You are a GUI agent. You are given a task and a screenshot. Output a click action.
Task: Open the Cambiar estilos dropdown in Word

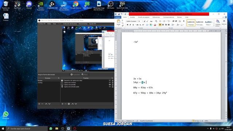coord(218,23)
